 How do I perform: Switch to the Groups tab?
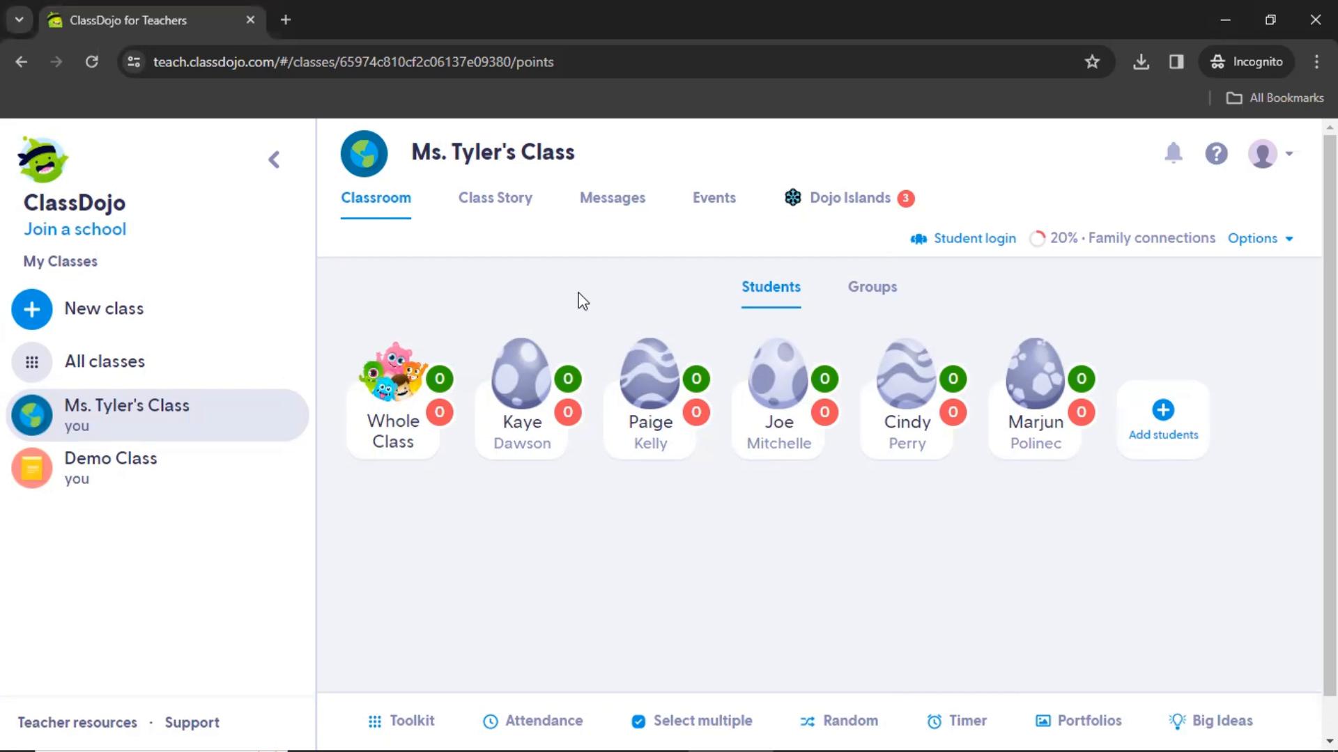pyautogui.click(x=872, y=286)
